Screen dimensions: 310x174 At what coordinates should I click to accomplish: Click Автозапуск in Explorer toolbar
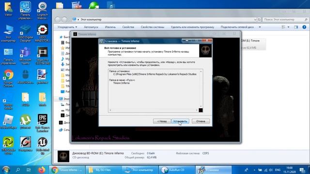pos(91,27)
